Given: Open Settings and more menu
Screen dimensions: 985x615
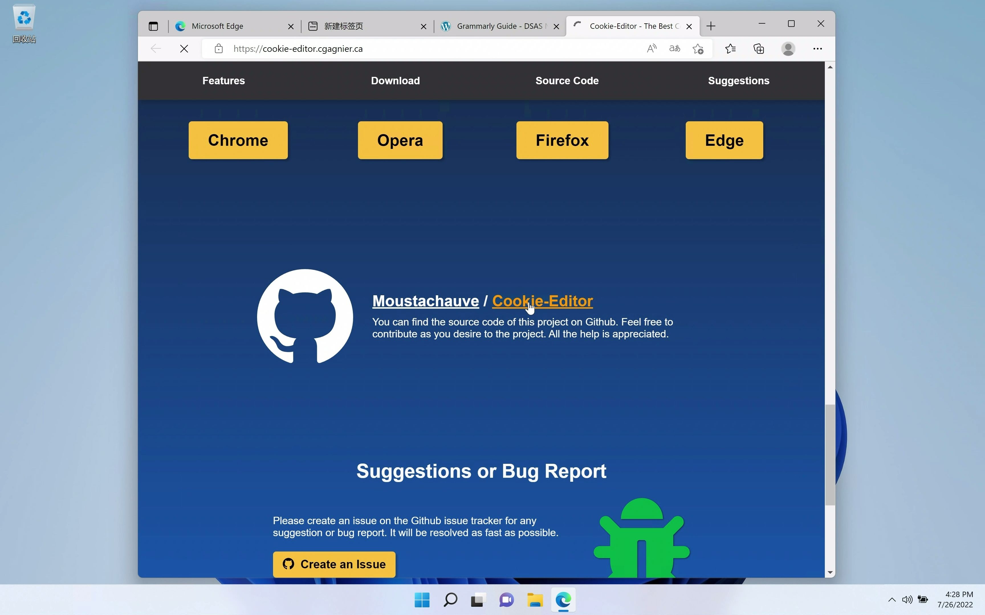Looking at the screenshot, I should (817, 49).
